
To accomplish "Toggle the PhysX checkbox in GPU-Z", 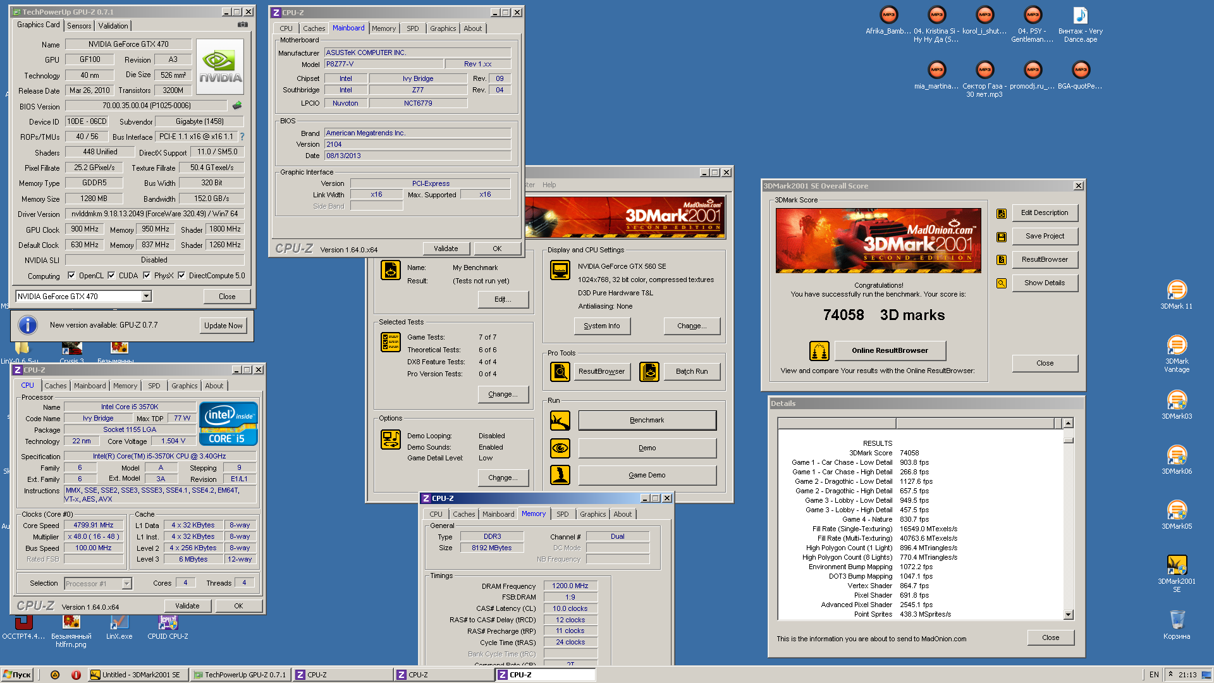I will 147,276.
